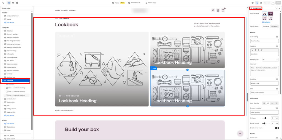Set look title size to H2
The width and height of the screenshot is (282, 140).
click(264, 103)
